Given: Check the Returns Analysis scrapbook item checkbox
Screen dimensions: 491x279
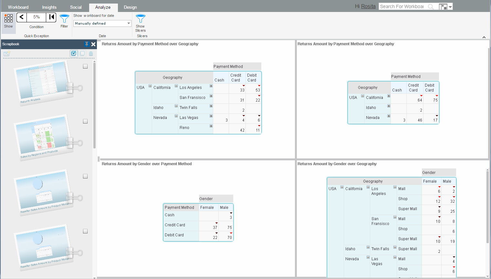Looking at the screenshot, I should pyautogui.click(x=85, y=66).
